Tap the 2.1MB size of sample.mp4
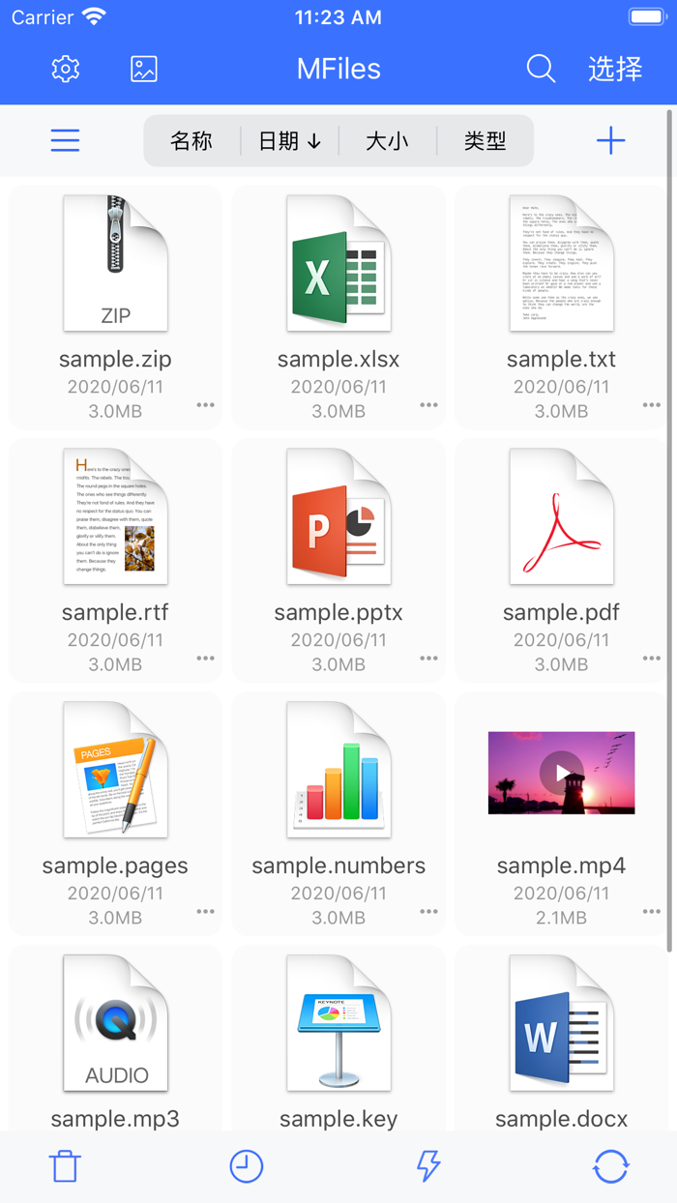 pyautogui.click(x=562, y=918)
